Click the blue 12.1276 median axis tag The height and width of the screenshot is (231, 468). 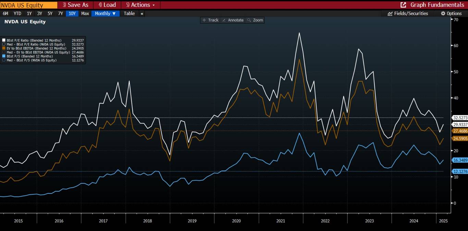point(460,171)
